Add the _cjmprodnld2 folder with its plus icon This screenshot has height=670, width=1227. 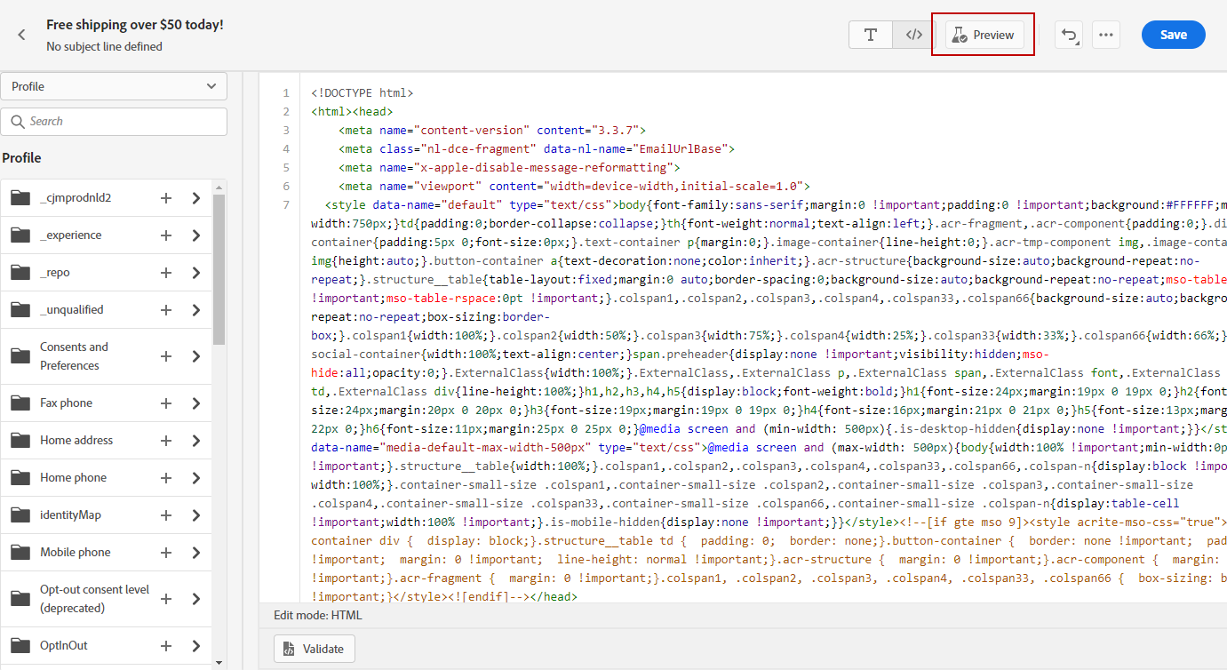(165, 198)
